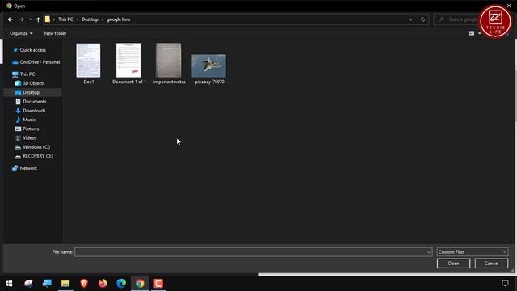Screen dimensions: 517x291
Task: Click the Doc1 file name label
Action: 89,82
